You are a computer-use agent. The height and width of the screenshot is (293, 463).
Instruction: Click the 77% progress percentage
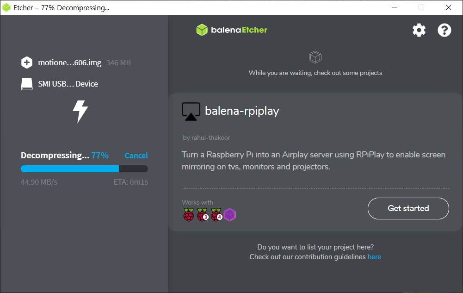pyautogui.click(x=100, y=156)
